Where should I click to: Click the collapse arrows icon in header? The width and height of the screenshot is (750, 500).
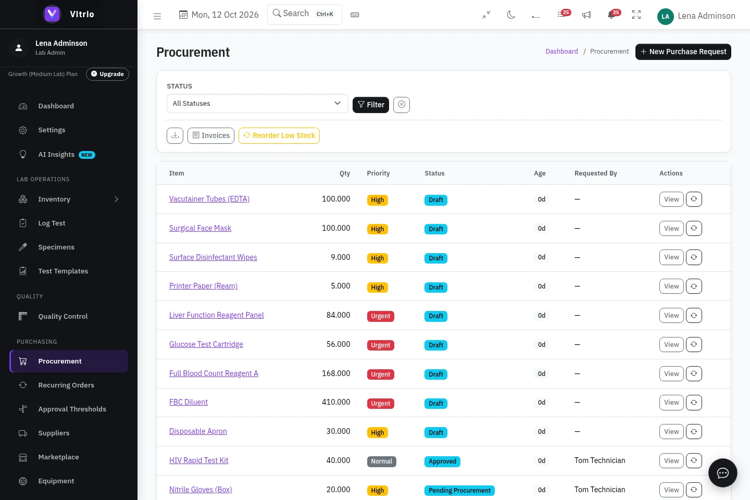click(486, 15)
